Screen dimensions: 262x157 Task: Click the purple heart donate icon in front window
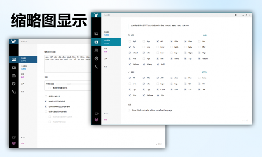96,120
